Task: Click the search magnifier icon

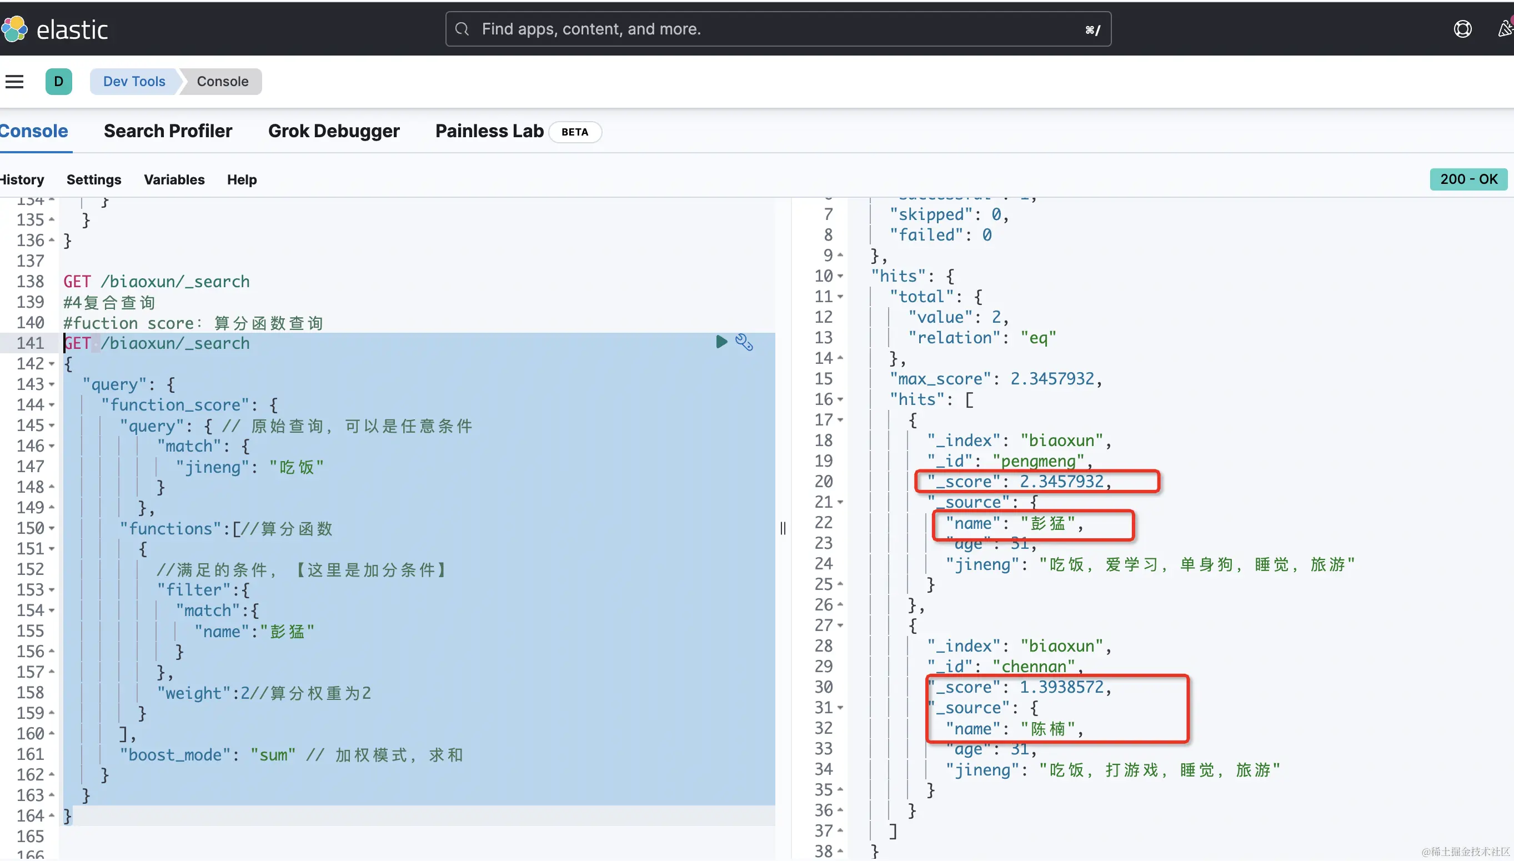Action: click(462, 29)
